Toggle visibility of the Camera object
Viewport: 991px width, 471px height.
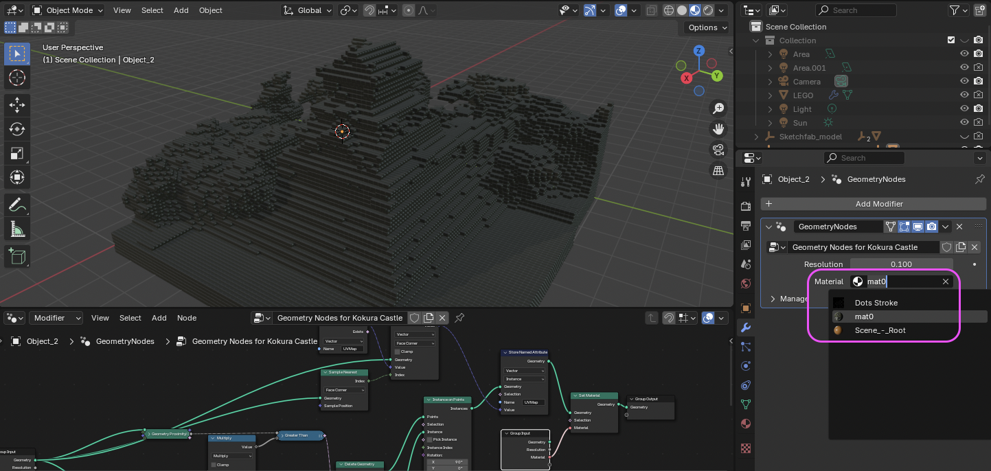[964, 82]
